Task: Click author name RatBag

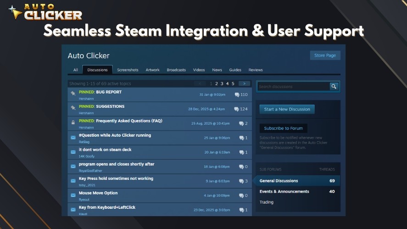Action: click(84, 142)
